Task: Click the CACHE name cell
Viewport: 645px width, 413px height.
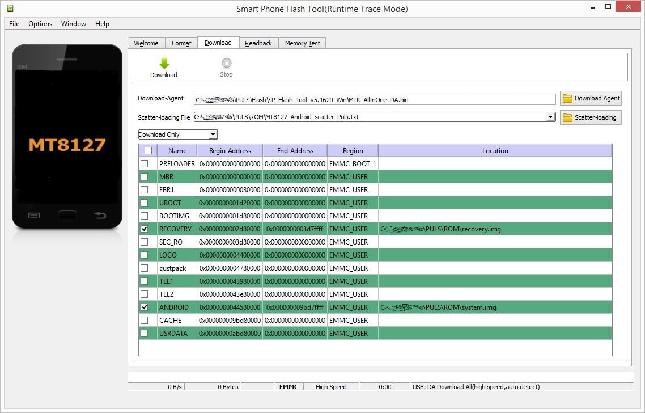Action: [177, 321]
